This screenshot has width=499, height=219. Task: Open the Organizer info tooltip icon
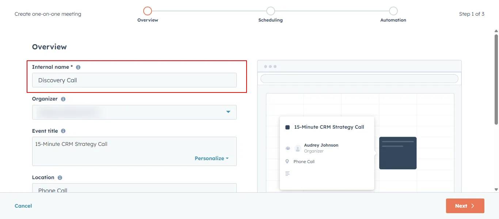click(63, 99)
